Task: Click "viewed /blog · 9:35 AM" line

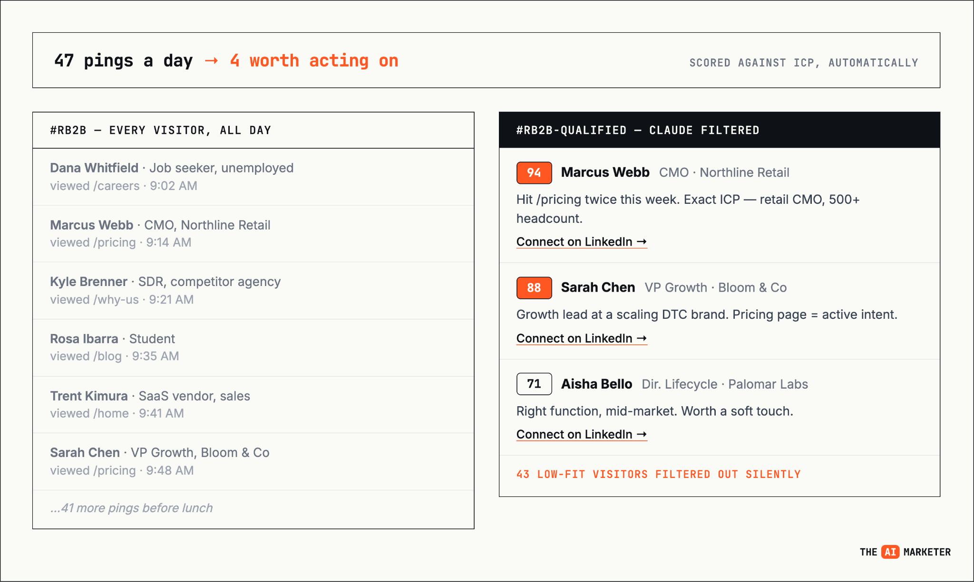Action: point(115,356)
